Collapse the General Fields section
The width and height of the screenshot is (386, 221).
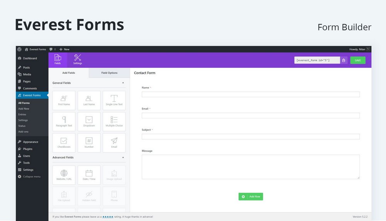coord(123,83)
